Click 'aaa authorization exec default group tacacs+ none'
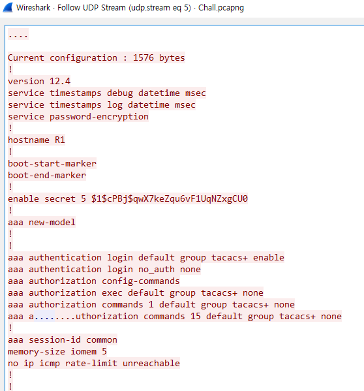Viewport: 364px width, 391px height. click(x=136, y=292)
